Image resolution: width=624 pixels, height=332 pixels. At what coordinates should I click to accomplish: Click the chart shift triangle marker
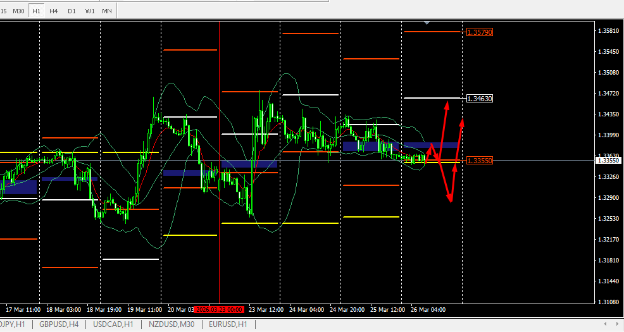click(x=427, y=23)
